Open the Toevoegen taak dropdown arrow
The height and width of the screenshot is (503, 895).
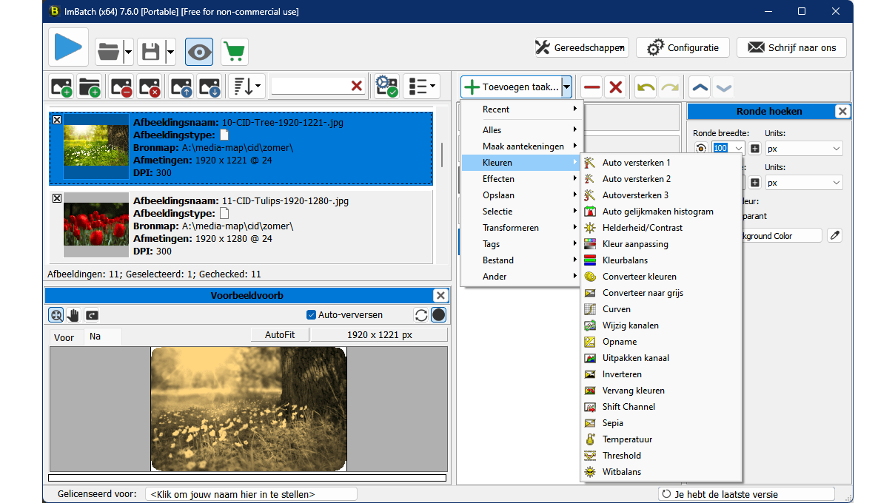pyautogui.click(x=566, y=87)
